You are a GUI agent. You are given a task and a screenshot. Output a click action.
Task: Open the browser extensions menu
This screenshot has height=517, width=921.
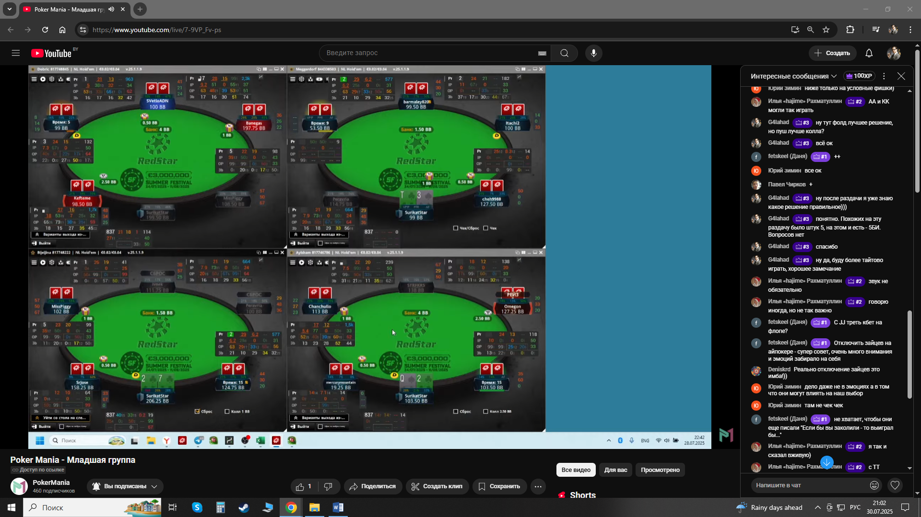point(850,30)
